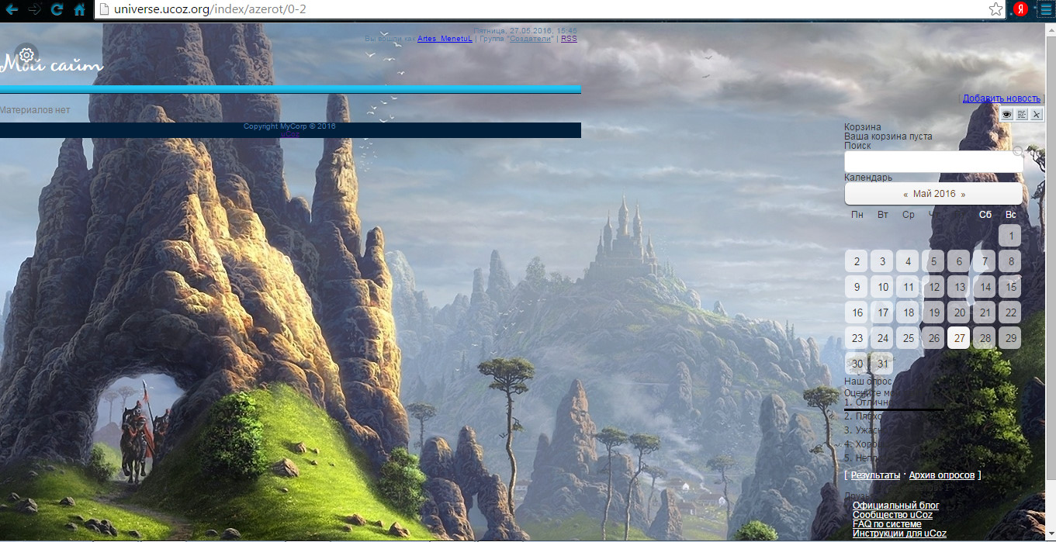Image resolution: width=1056 pixels, height=542 pixels.
Task: Close the admin toolbar with the X icon
Action: [1037, 114]
